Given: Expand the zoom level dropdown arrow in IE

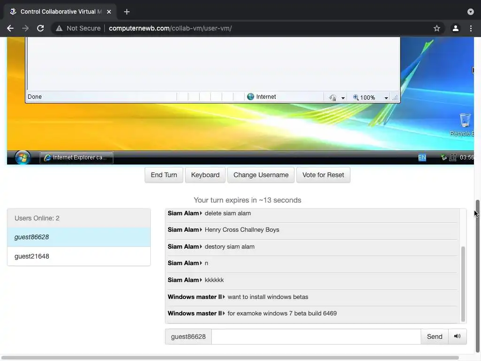Looking at the screenshot, I should pos(386,98).
